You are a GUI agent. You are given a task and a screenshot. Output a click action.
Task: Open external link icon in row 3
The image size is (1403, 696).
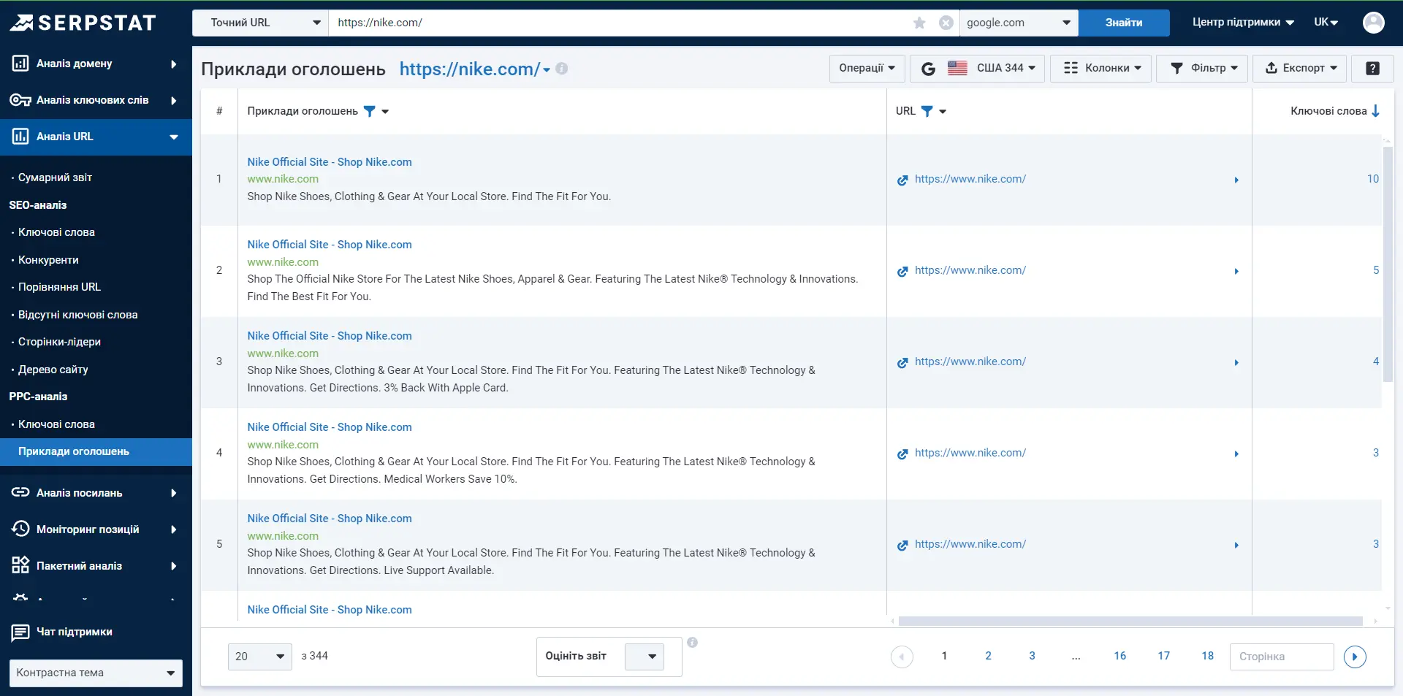(902, 362)
